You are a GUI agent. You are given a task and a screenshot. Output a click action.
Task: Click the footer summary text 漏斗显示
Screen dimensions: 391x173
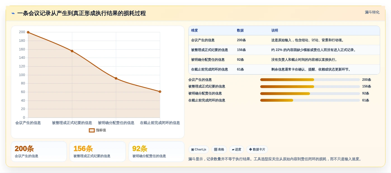(x=276, y=159)
